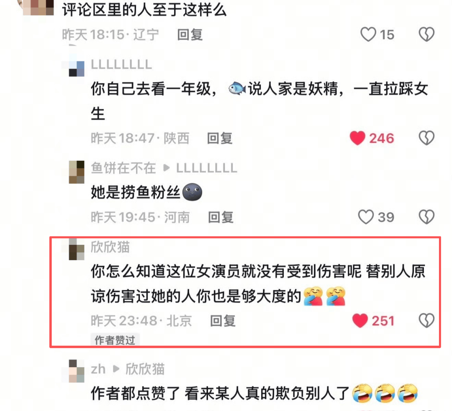Reply to the 昨天 19:45 河南 comment
Screen dimensions: 452x411
tap(221, 217)
